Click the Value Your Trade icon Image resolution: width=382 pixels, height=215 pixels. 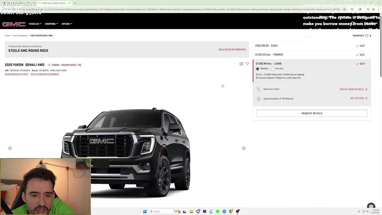pos(258,89)
